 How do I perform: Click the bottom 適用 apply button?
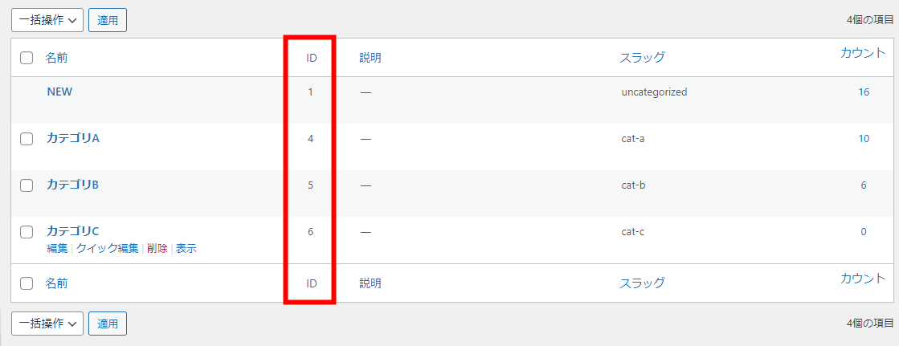(108, 324)
